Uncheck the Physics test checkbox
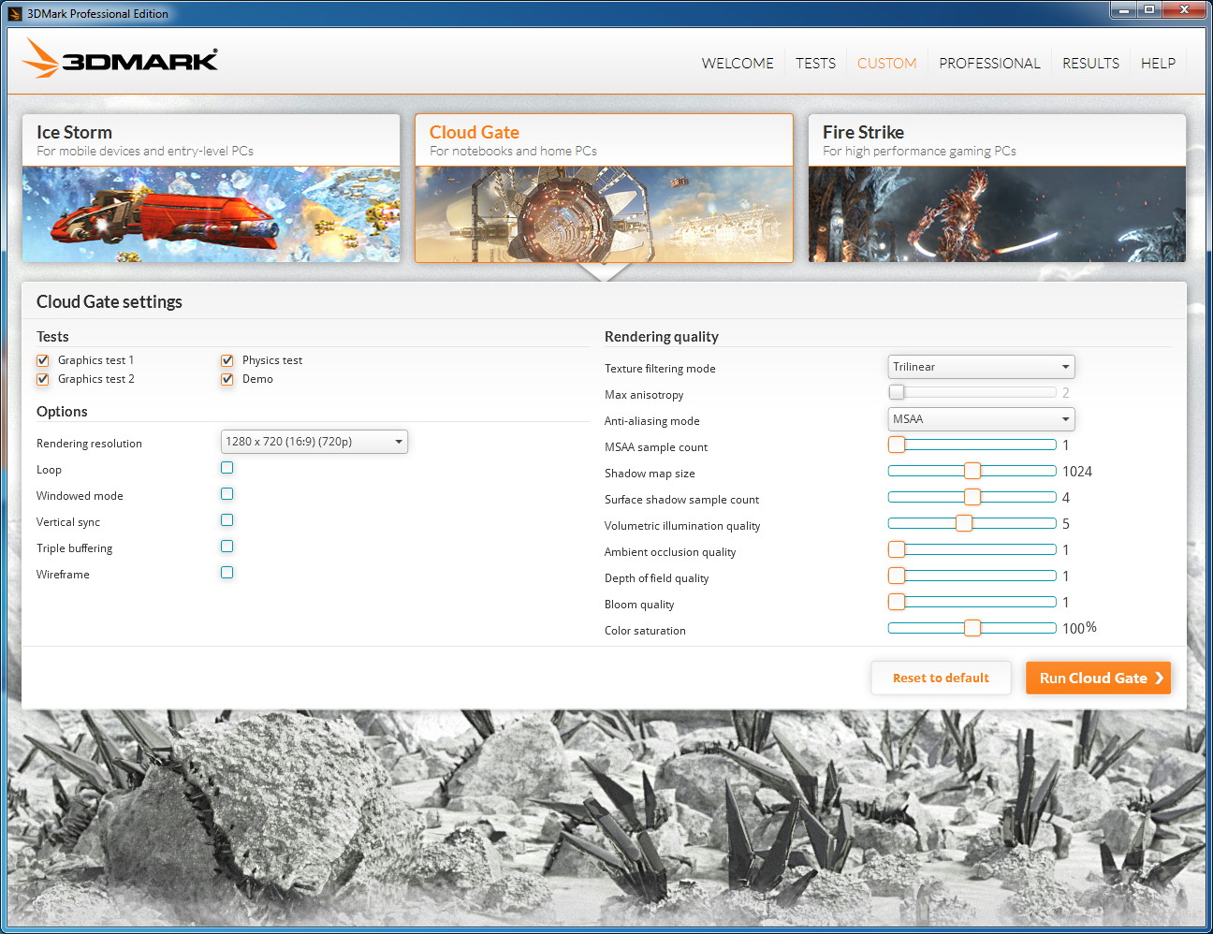The width and height of the screenshot is (1213, 934). coord(227,360)
